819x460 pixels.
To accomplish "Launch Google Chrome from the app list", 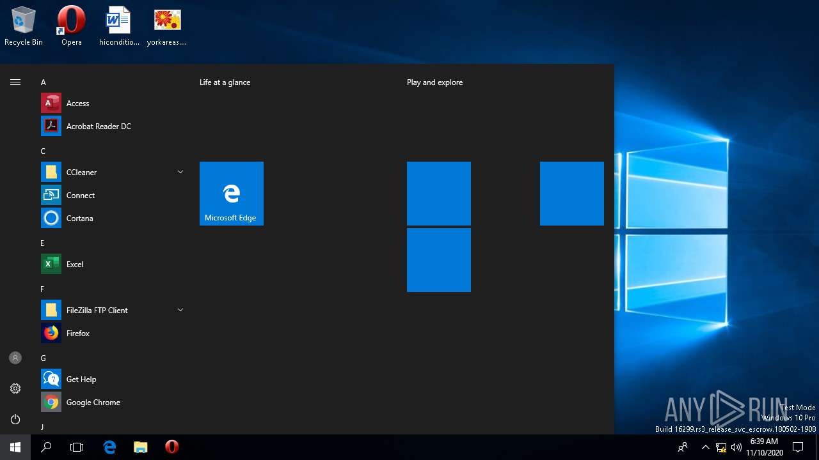I will [113, 402].
